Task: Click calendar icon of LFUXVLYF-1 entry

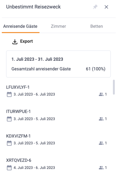Action: tap(9, 94)
